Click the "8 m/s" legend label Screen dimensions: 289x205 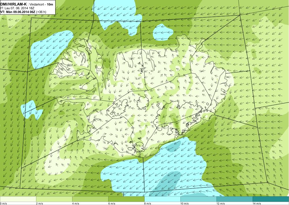[x=148, y=204]
